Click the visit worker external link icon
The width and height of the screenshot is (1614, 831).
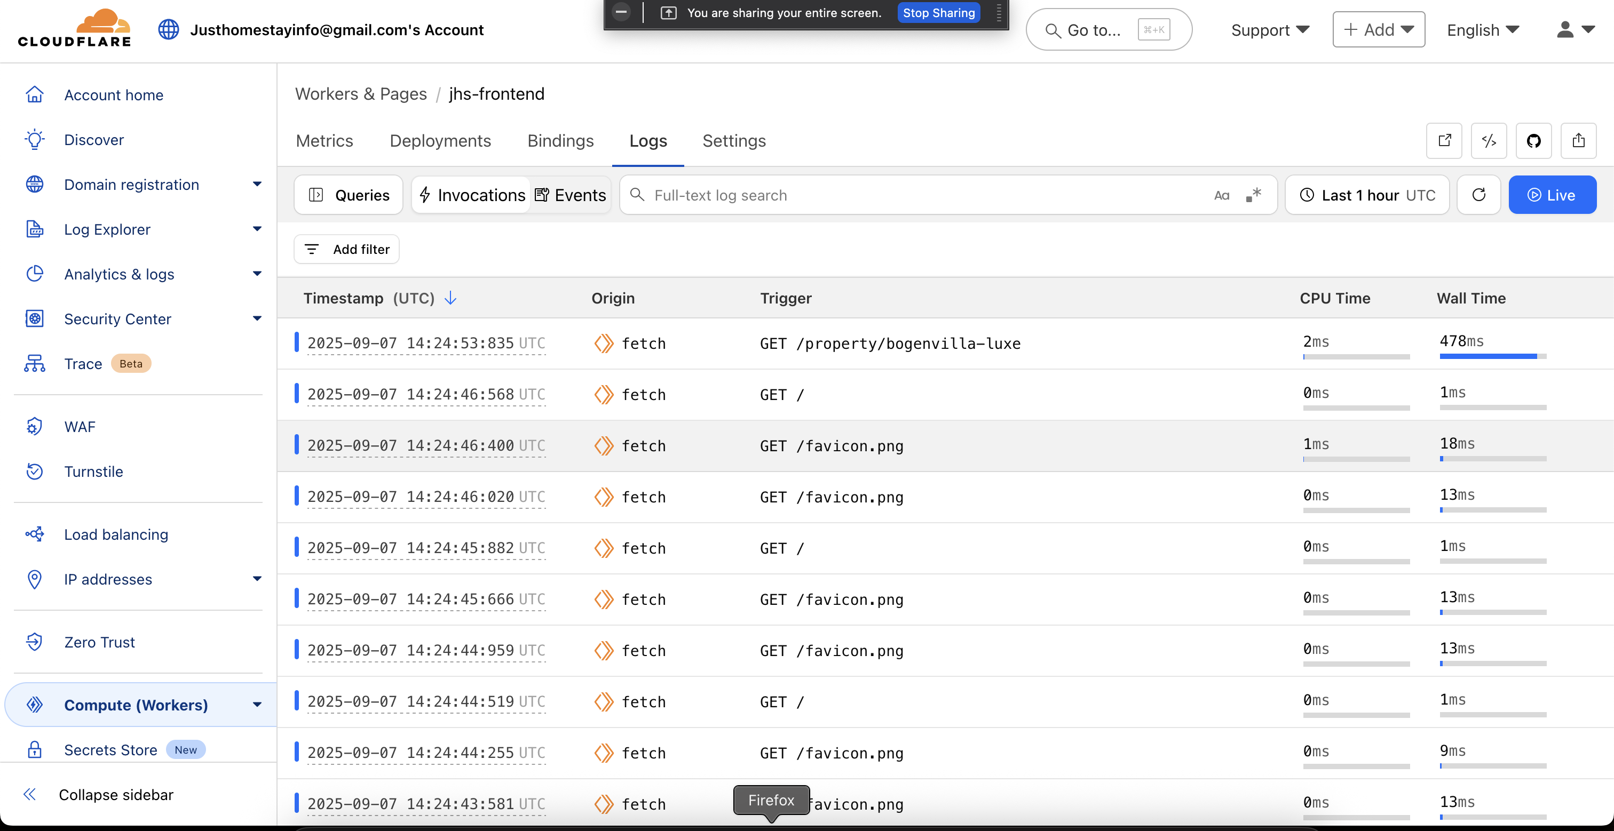(x=1444, y=141)
